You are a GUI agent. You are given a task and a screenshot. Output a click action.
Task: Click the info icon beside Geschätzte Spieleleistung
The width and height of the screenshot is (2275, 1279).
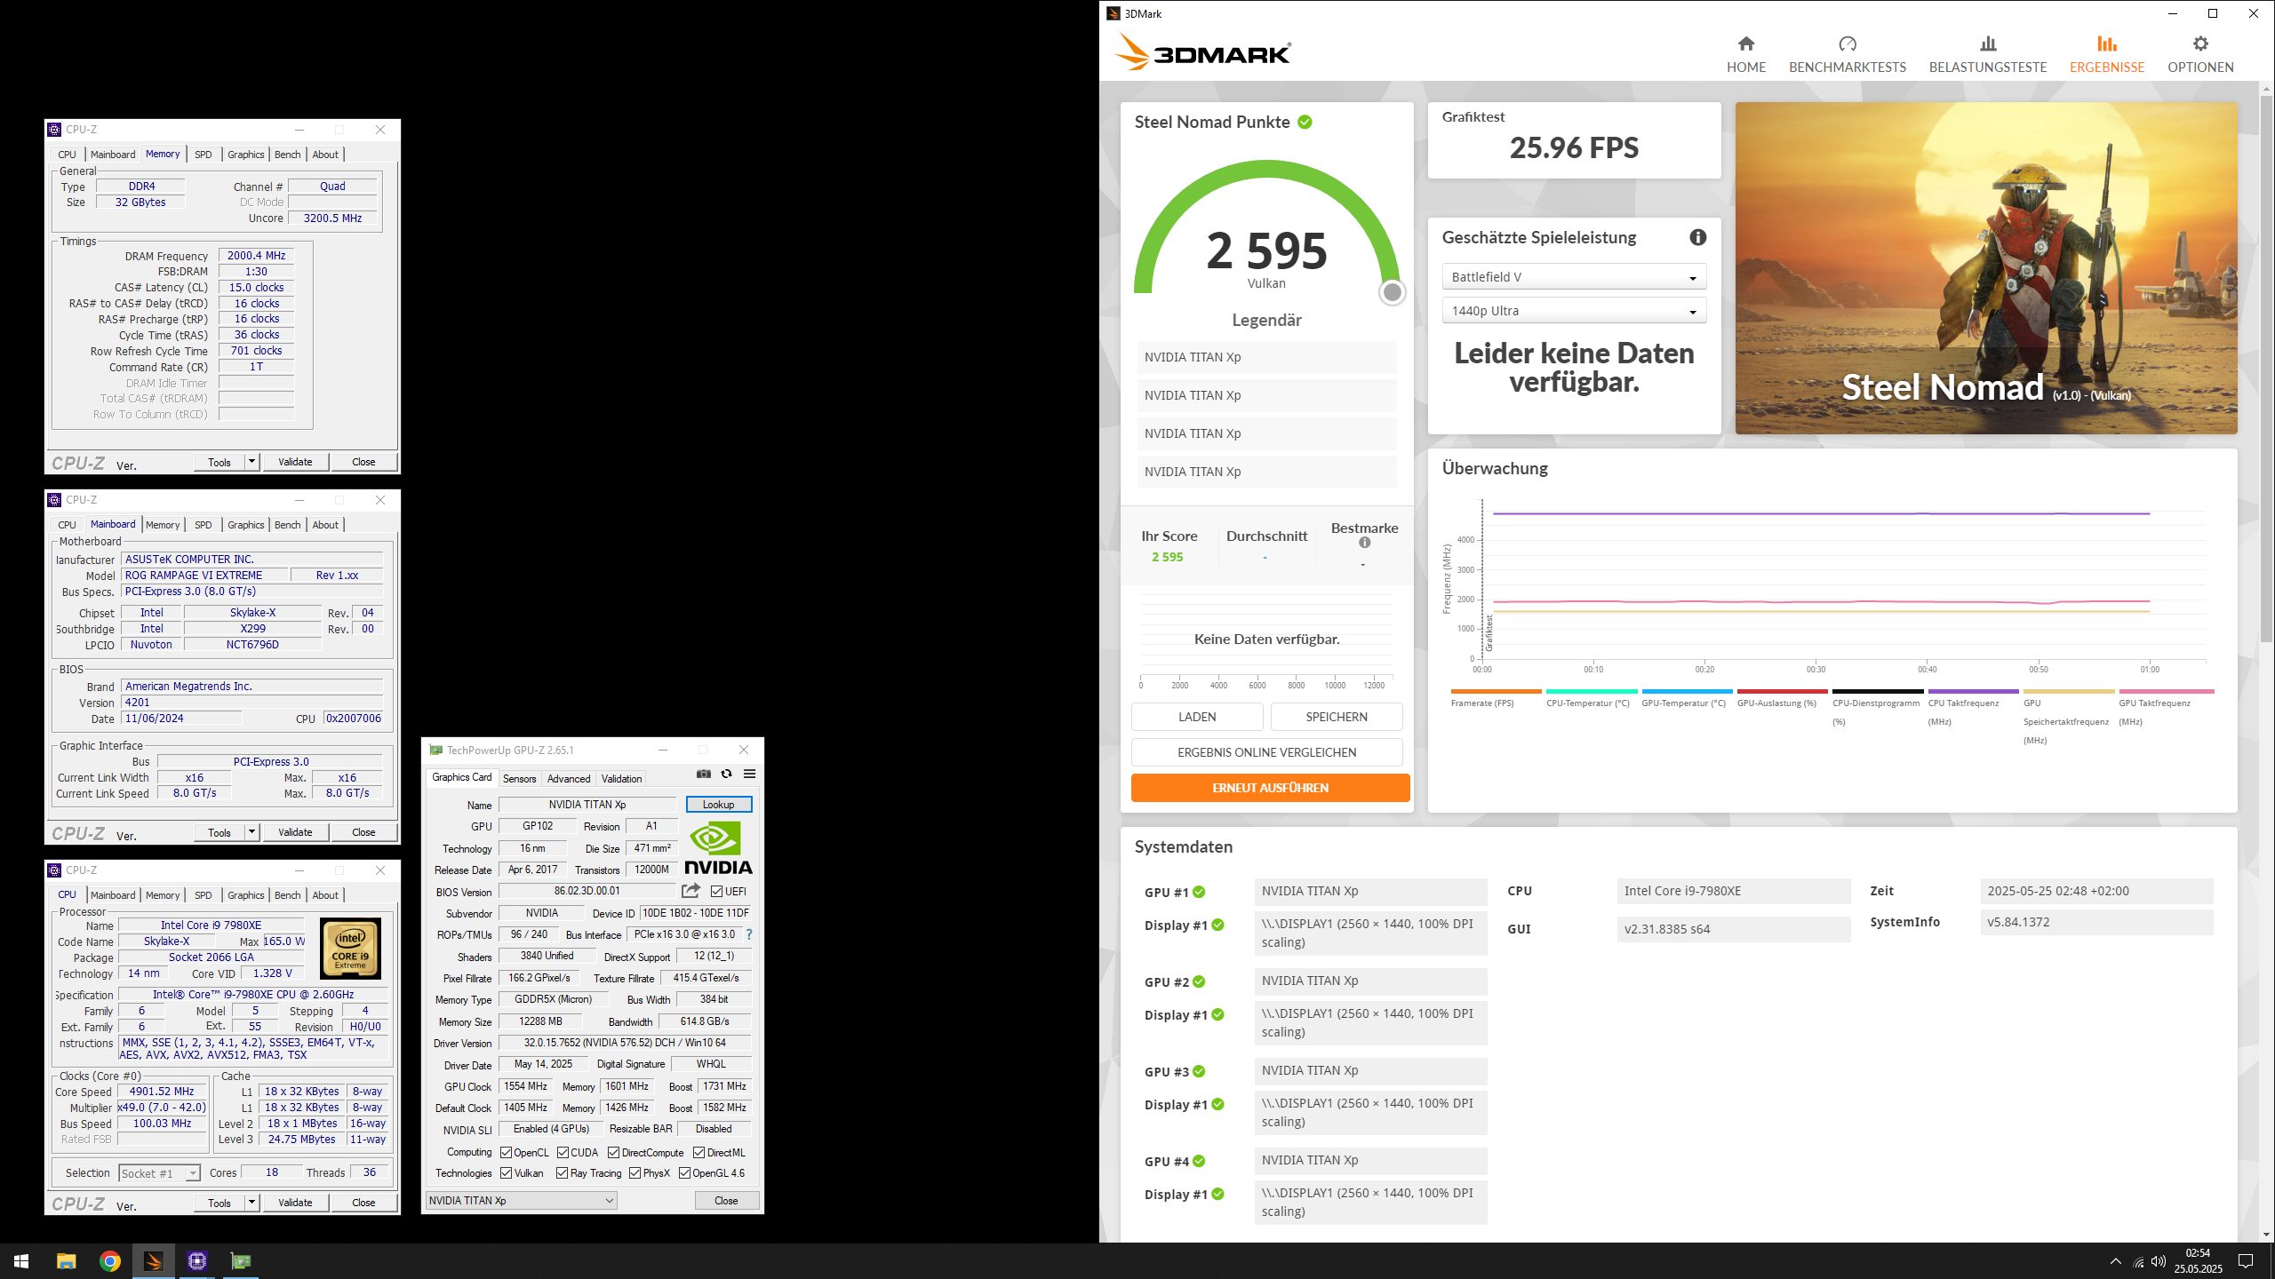[x=1697, y=237]
